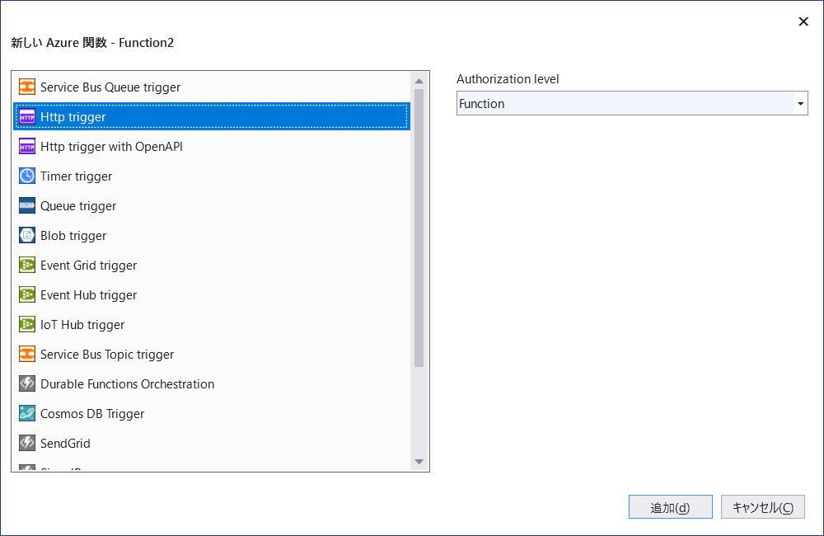
Task: Choose Service Bus Topic trigger
Action: pyautogui.click(x=211, y=354)
